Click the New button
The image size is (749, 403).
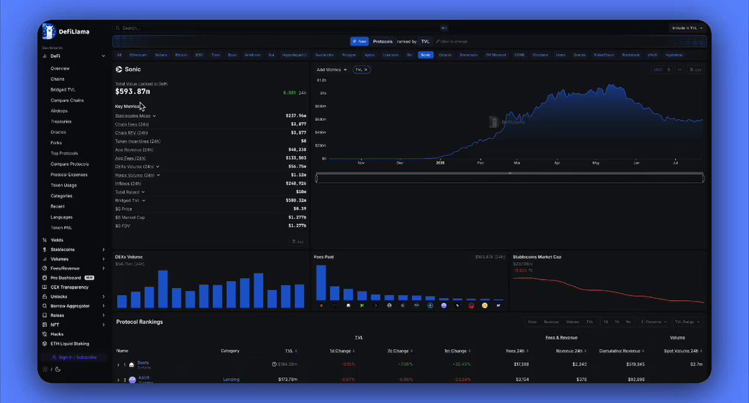click(x=360, y=41)
